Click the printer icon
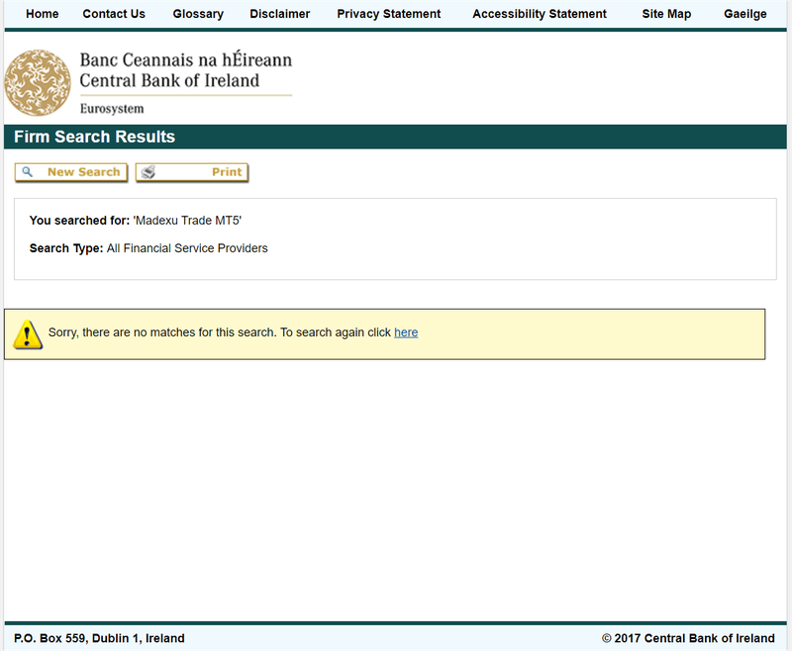Screen dimensions: 792x651 (x=148, y=172)
